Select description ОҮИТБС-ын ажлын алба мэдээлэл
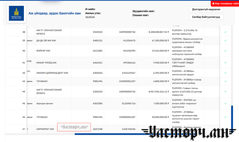The height and width of the screenshot is (142, 239). [184, 103]
